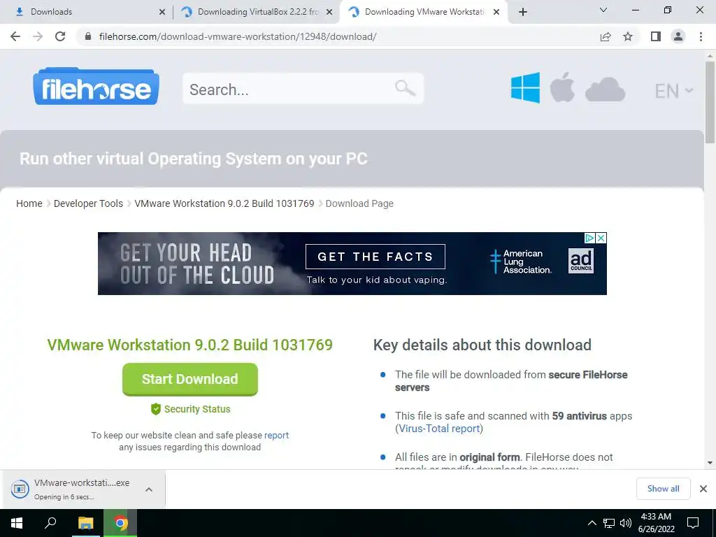This screenshot has height=537, width=716.
Task: Go to Home breadcrumb
Action: 29,203
